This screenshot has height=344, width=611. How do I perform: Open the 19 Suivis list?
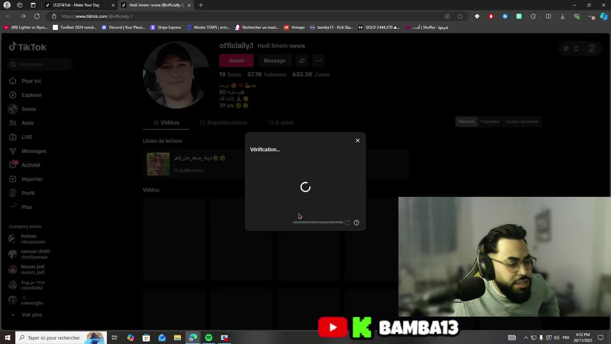click(x=230, y=75)
